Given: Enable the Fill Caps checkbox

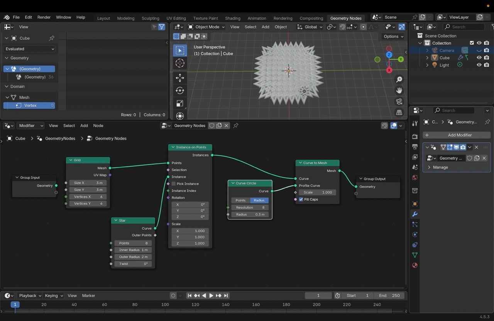Looking at the screenshot, I should tap(301, 199).
